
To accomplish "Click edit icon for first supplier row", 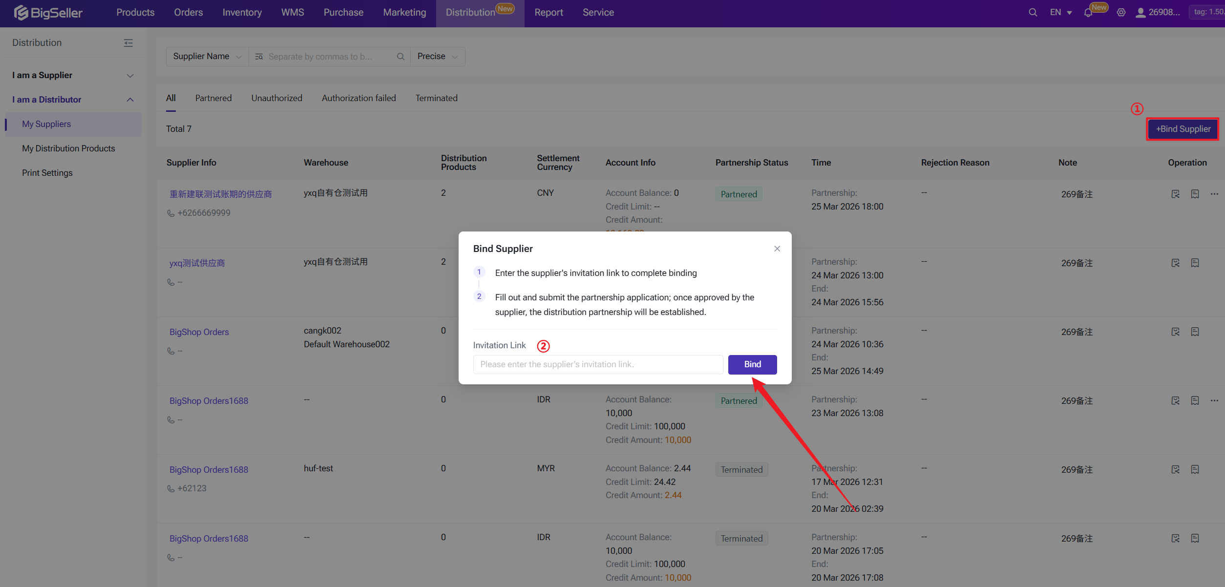I will point(1175,194).
